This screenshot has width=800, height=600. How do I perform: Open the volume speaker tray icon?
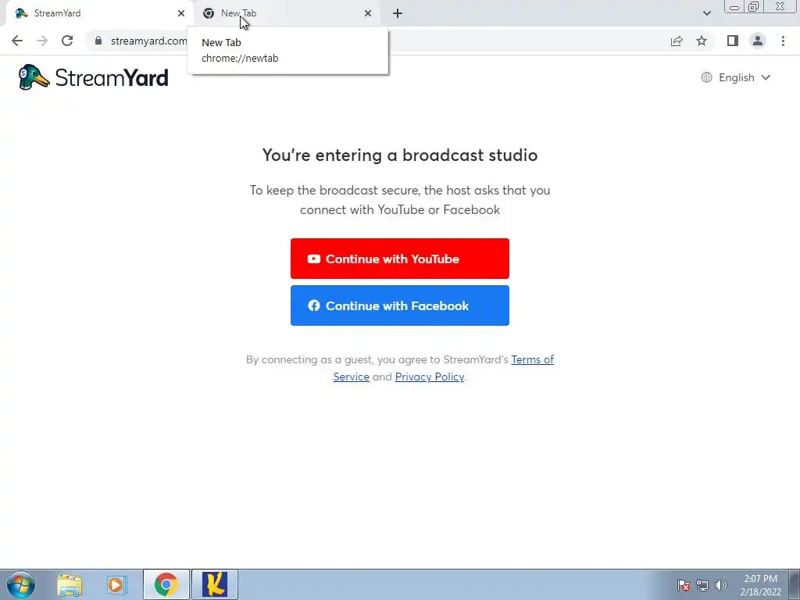[721, 585]
